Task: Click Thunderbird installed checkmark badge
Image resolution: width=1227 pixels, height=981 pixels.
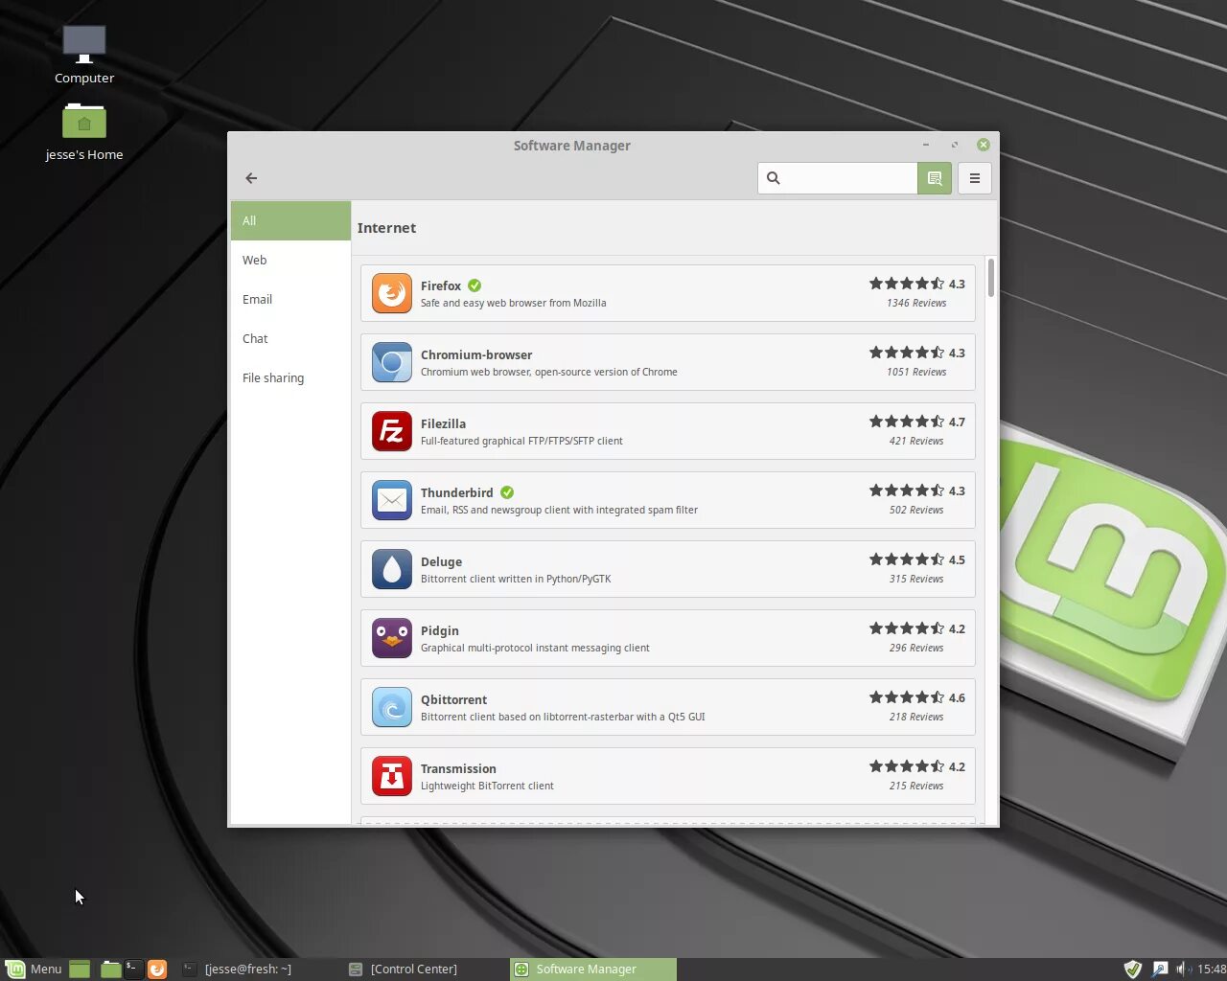Action: 507,492
